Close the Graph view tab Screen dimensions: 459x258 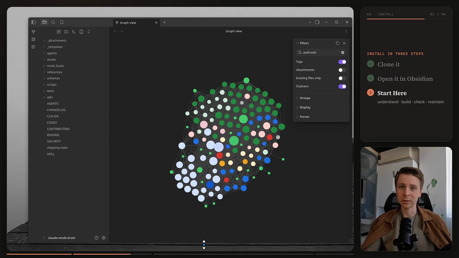click(x=156, y=23)
